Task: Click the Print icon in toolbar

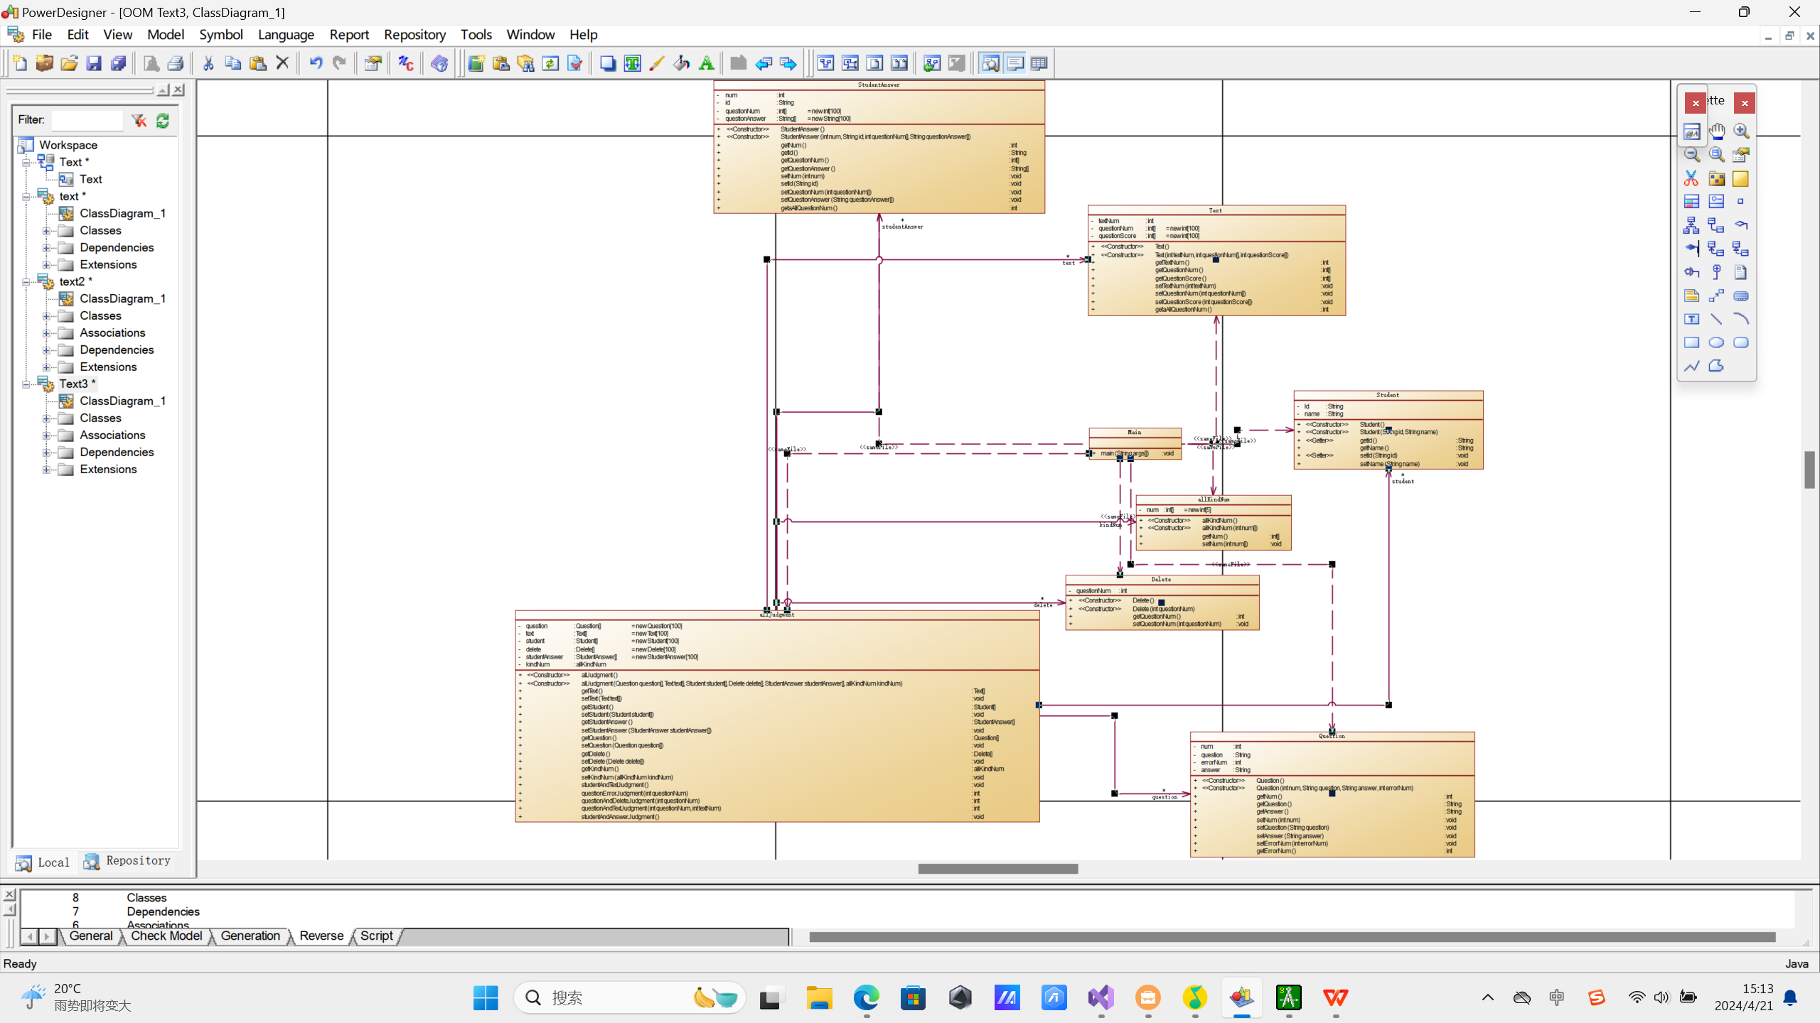Action: (x=176, y=63)
